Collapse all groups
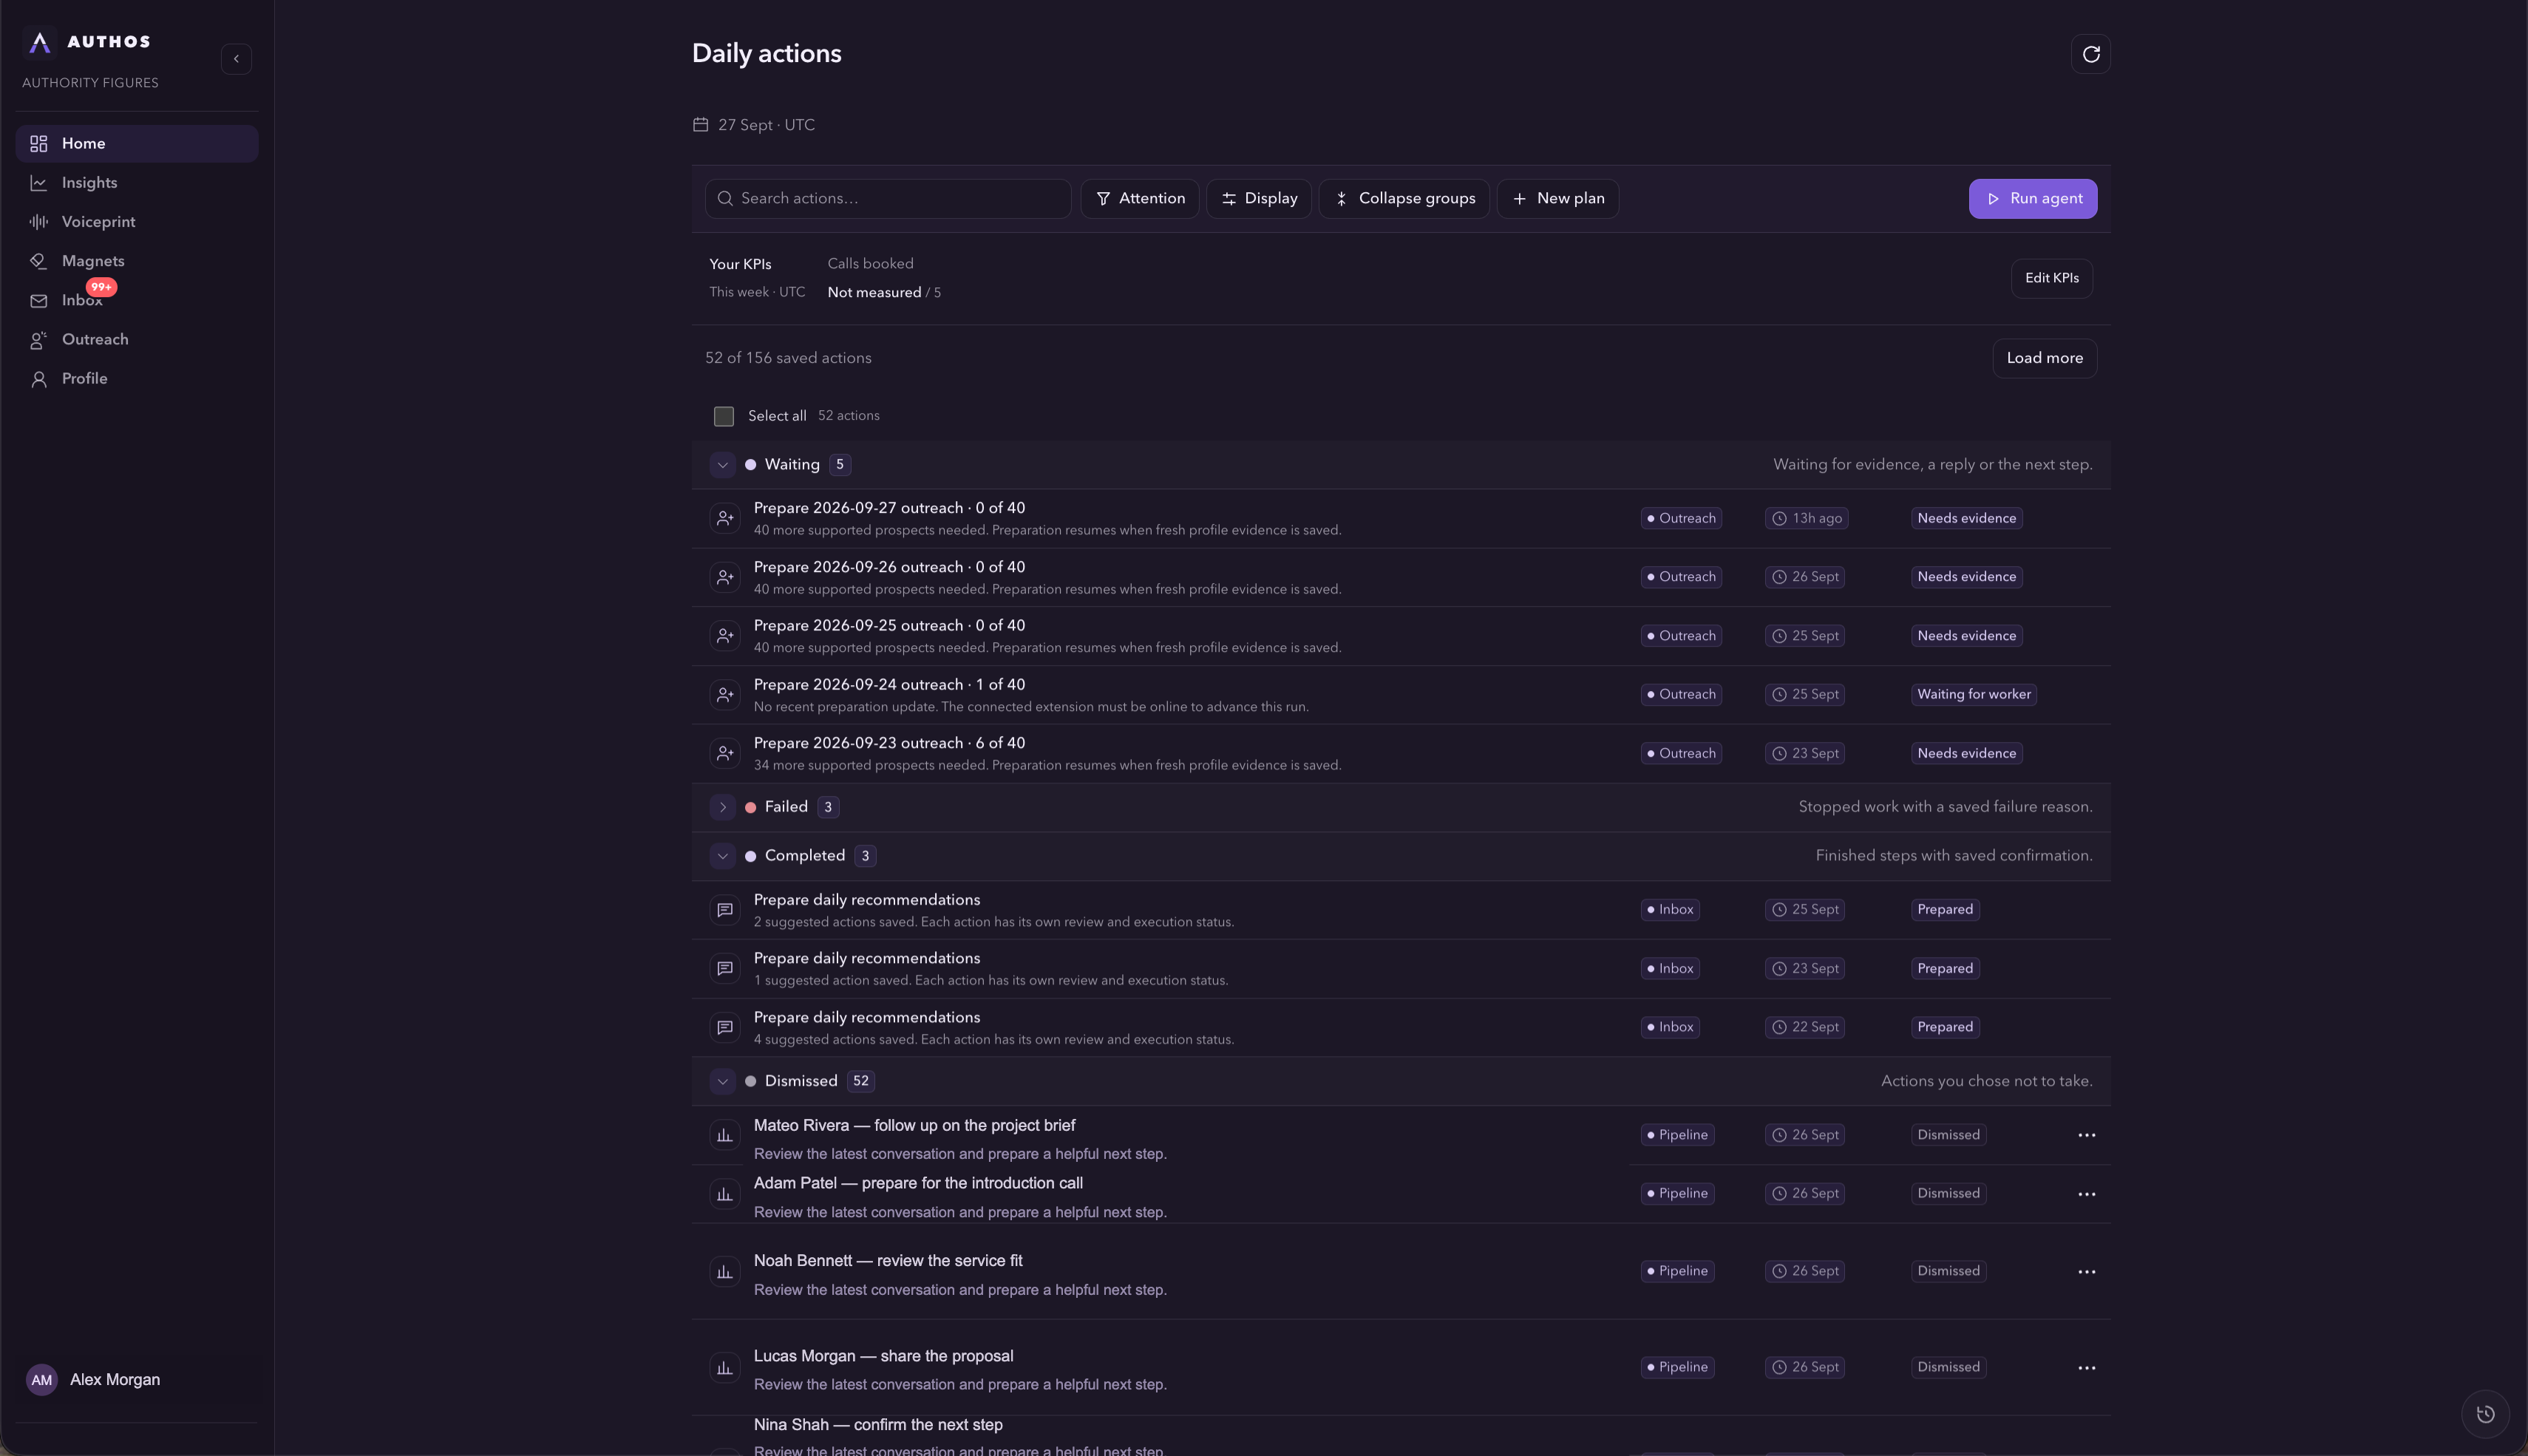 point(1404,199)
